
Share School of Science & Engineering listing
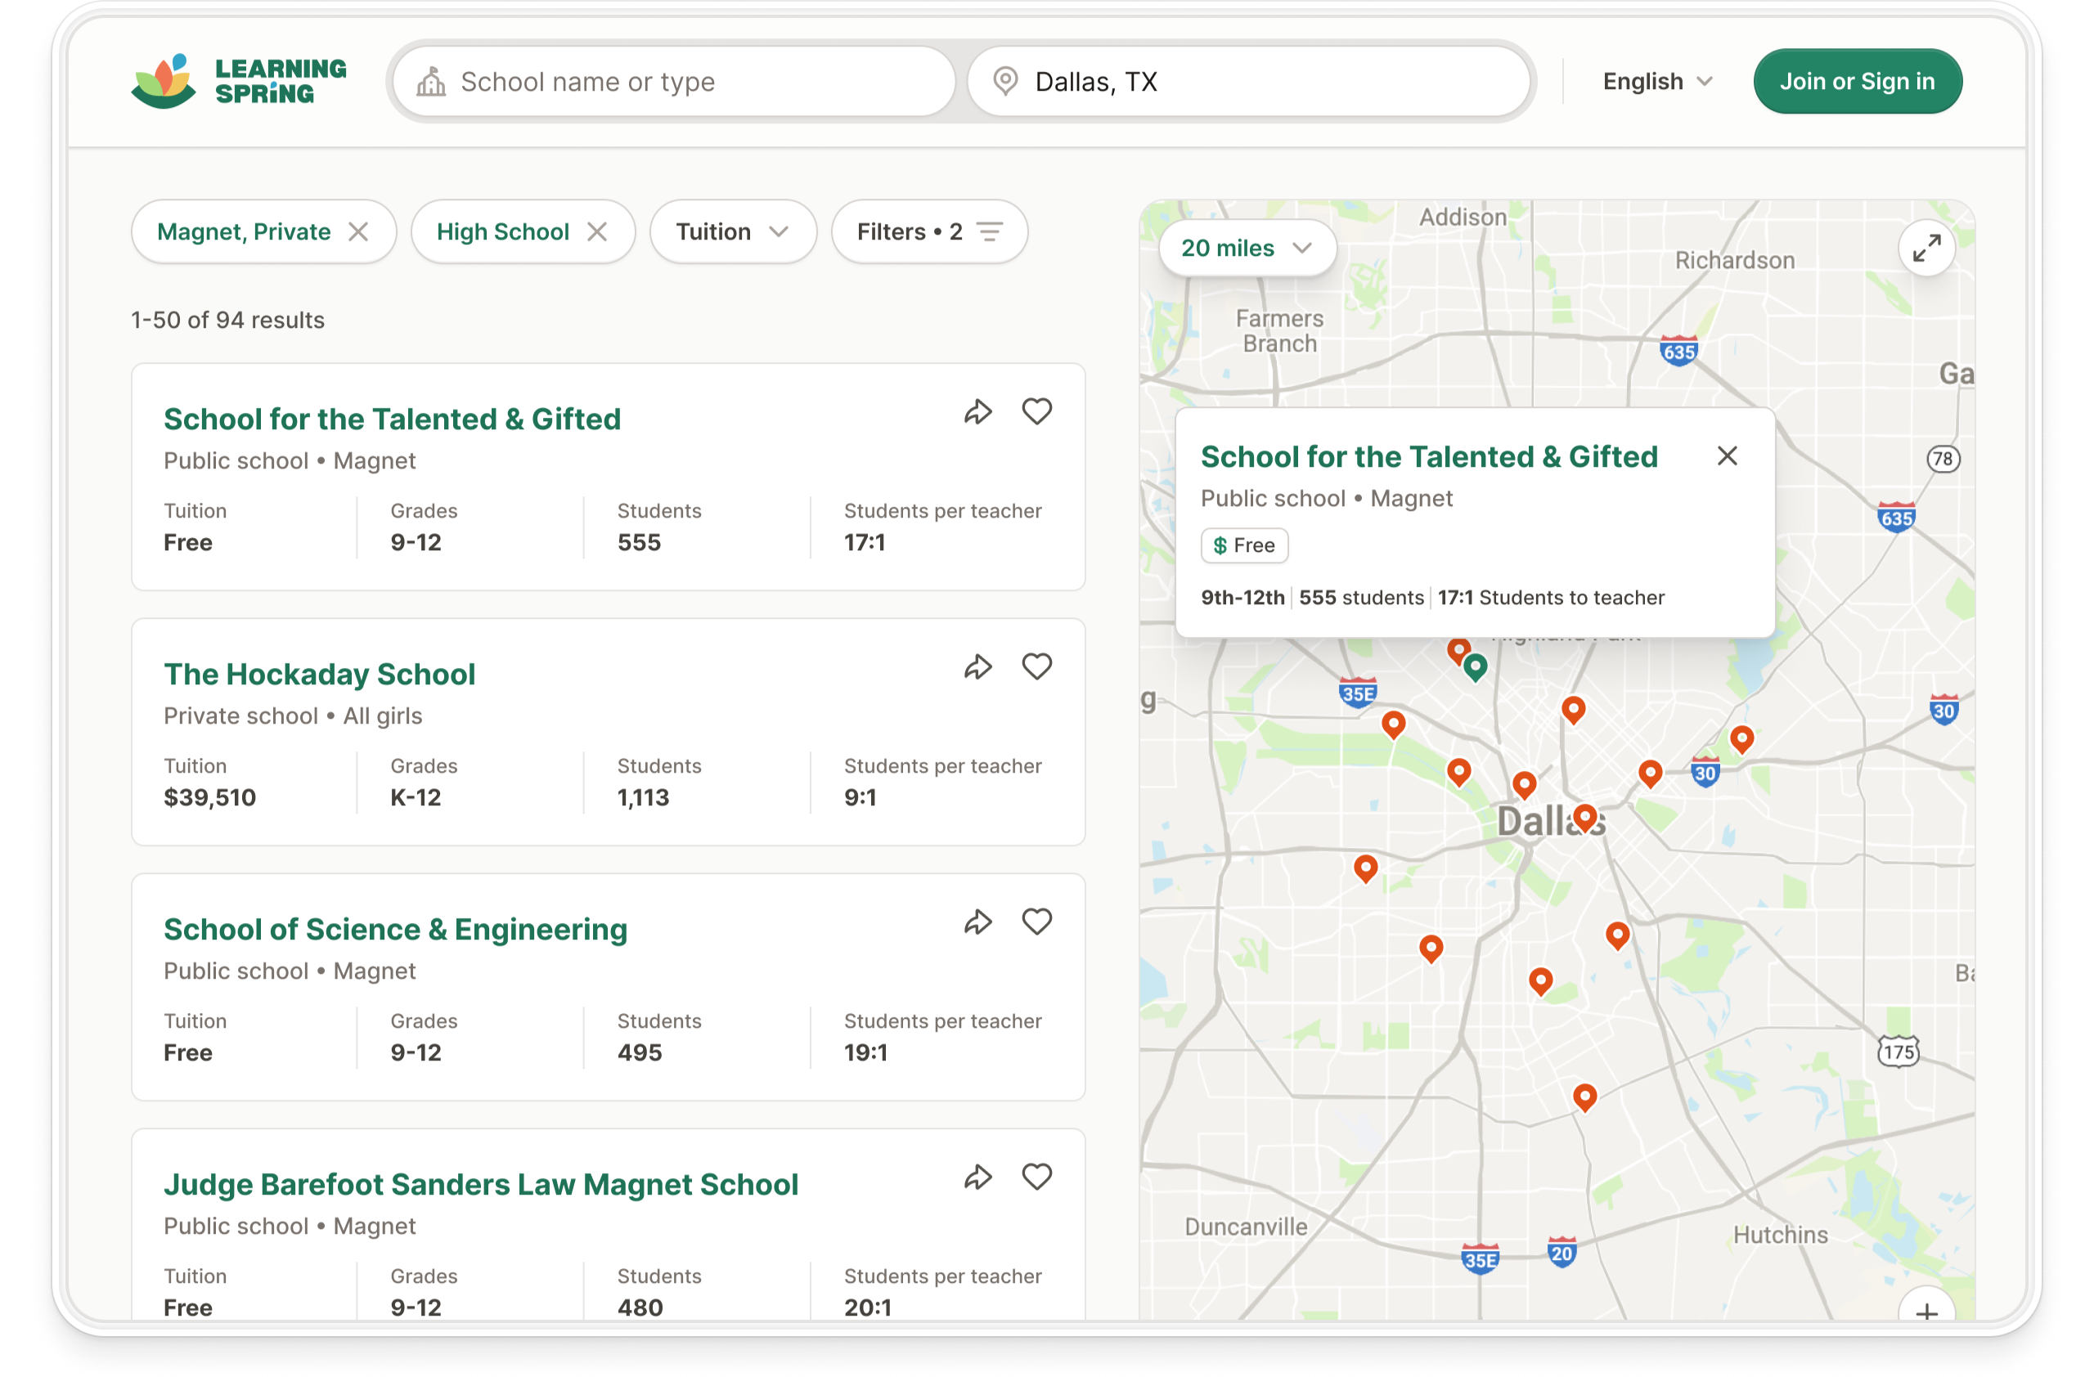[x=977, y=922]
